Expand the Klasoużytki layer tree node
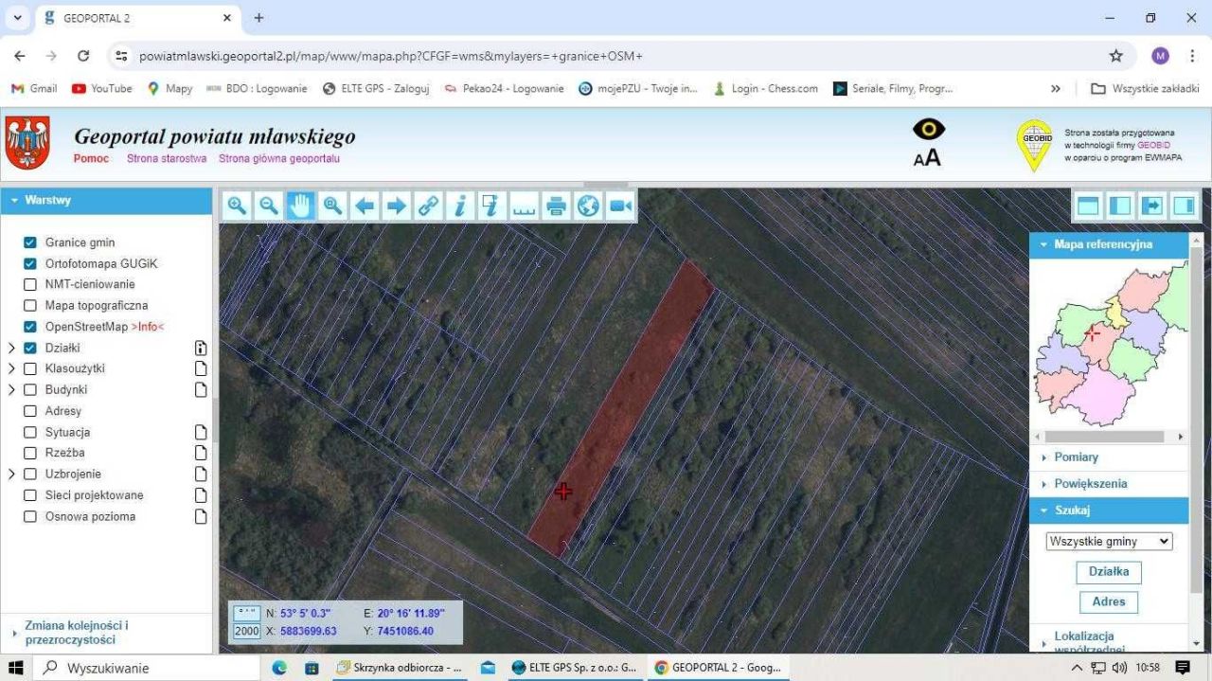The height and width of the screenshot is (681, 1212). (x=11, y=368)
